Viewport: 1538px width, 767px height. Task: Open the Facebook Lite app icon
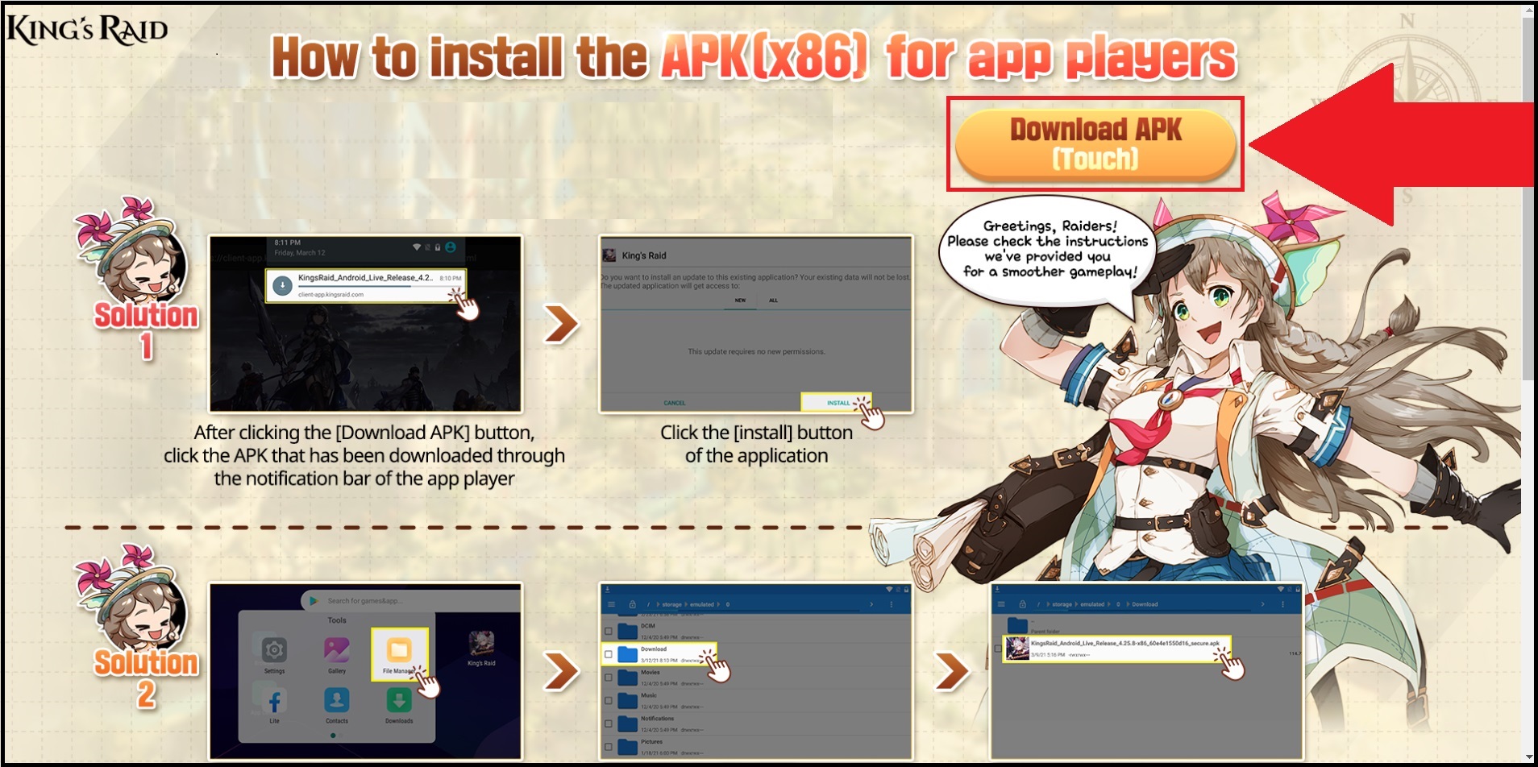click(x=274, y=700)
